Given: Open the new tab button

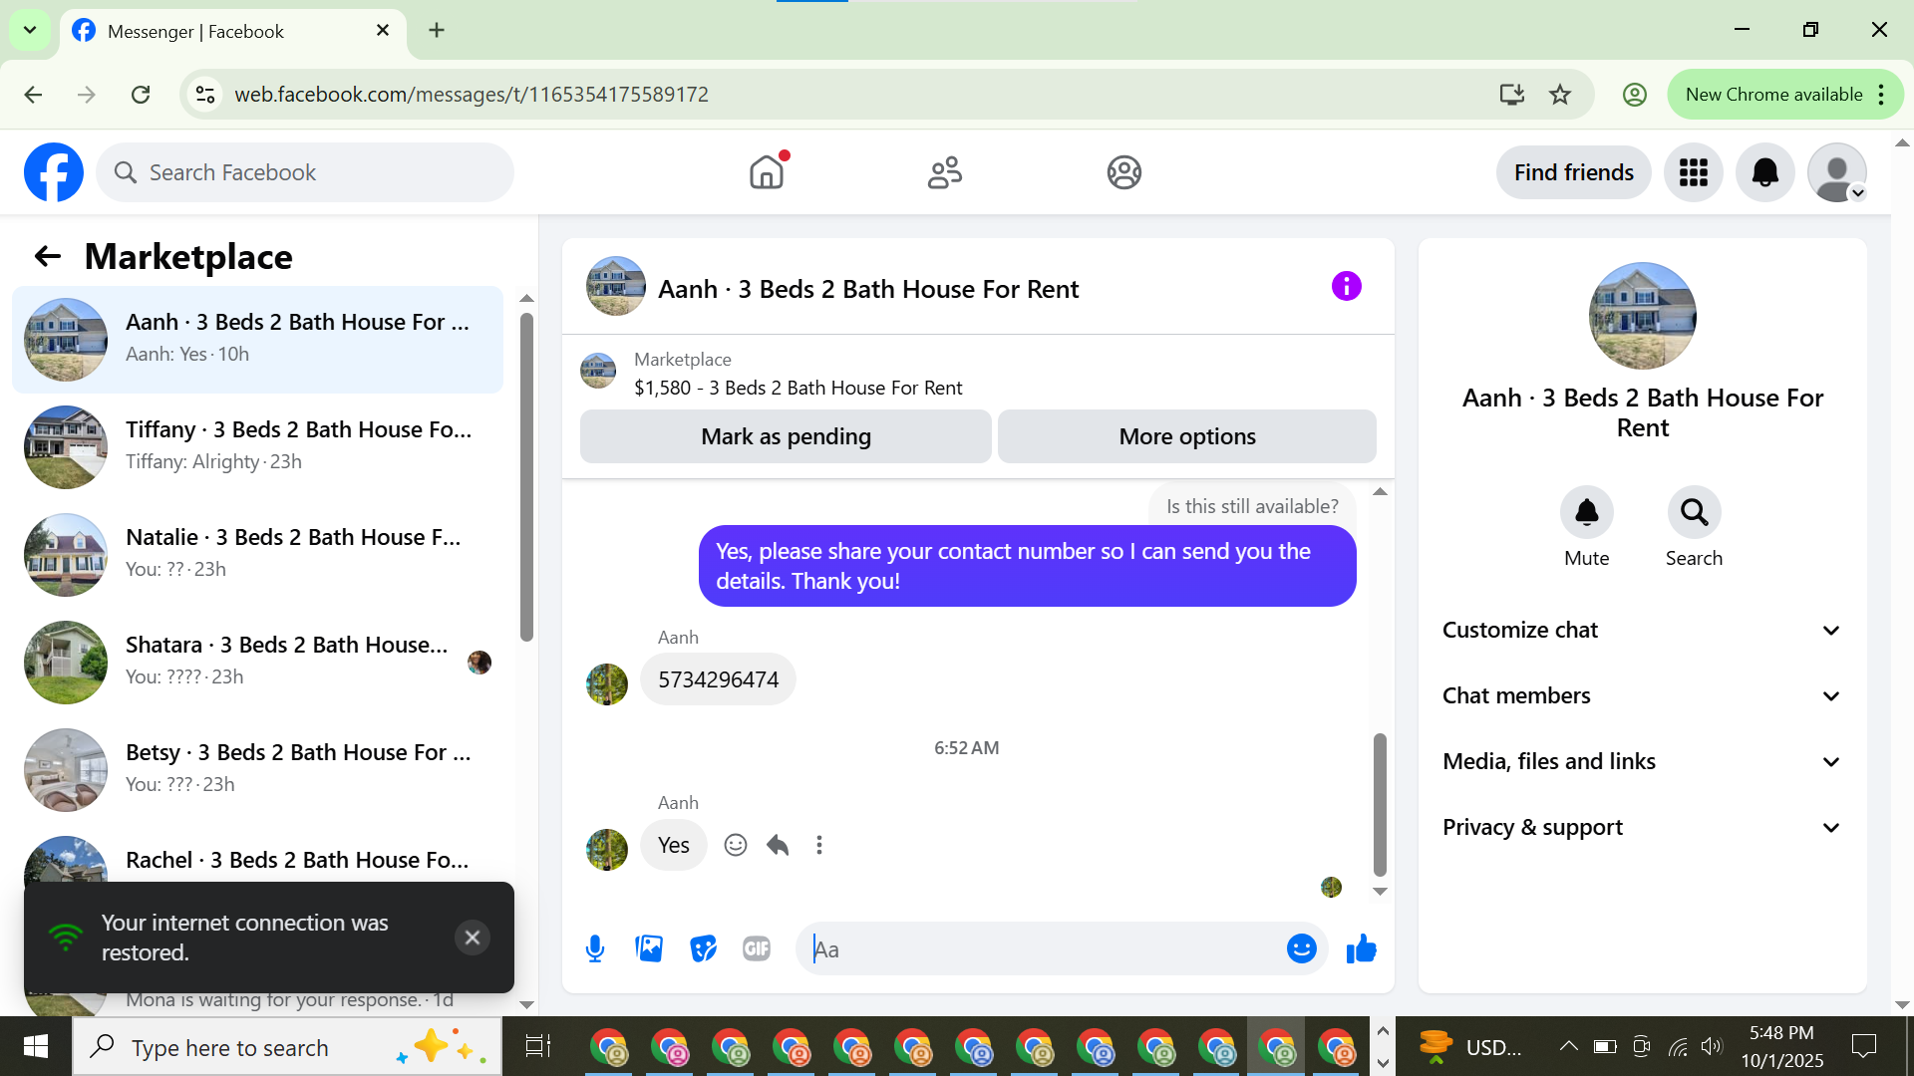Looking at the screenshot, I should [x=437, y=30].
